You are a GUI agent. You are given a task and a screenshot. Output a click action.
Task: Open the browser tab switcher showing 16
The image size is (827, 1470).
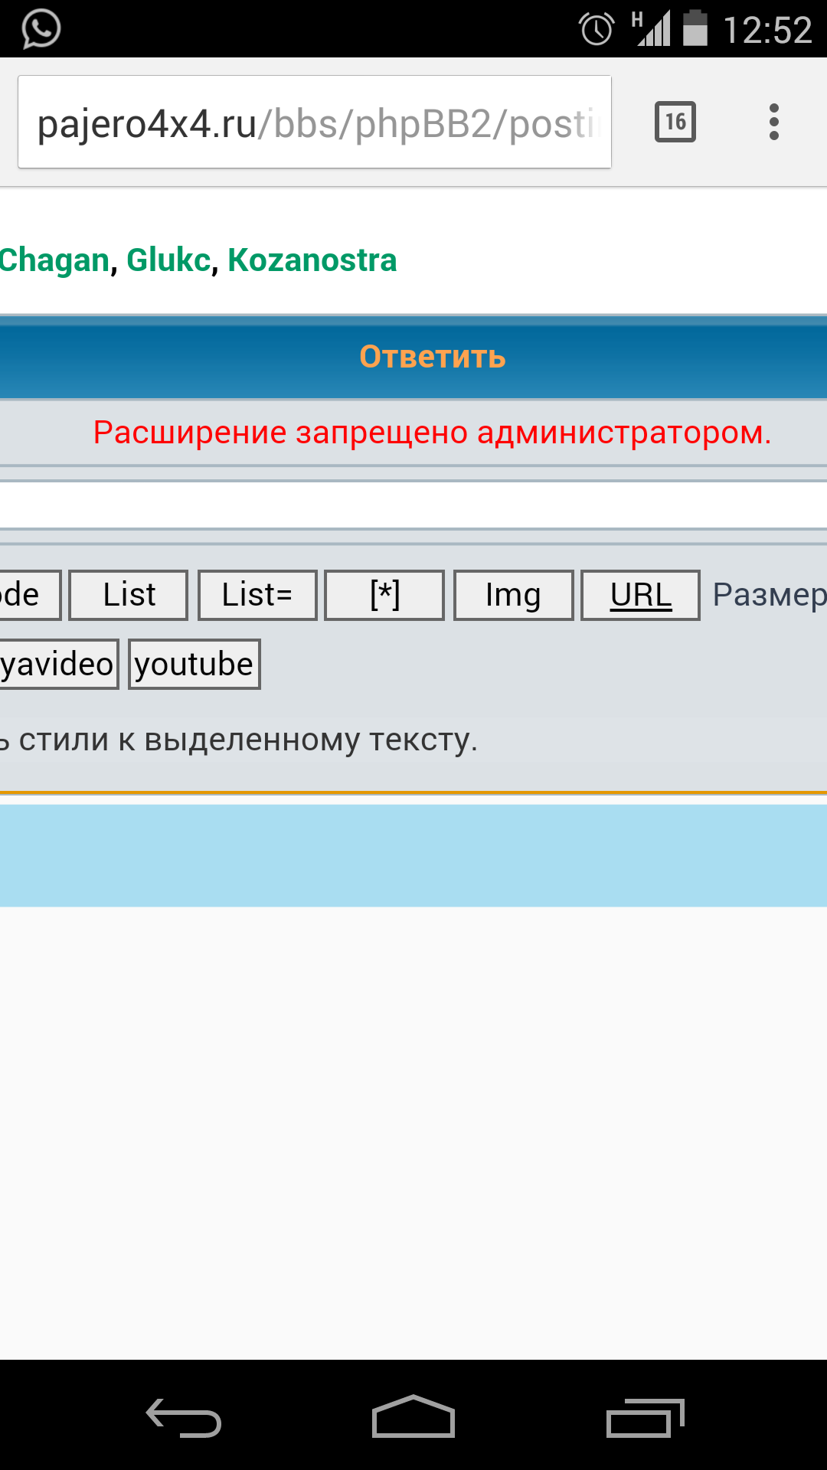pyautogui.click(x=675, y=122)
